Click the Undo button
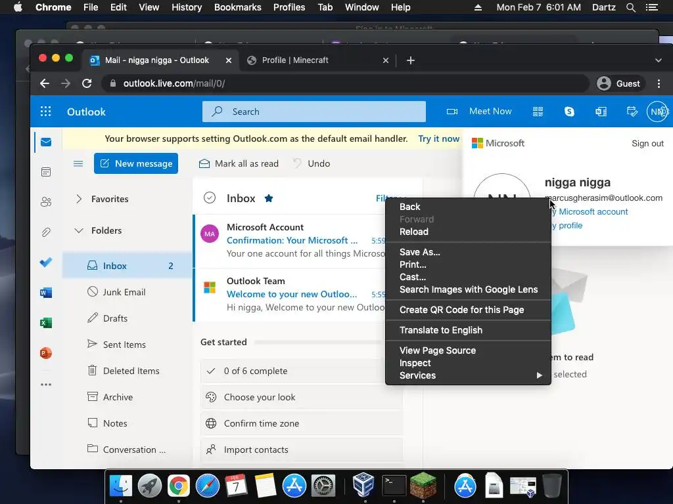 point(311,163)
